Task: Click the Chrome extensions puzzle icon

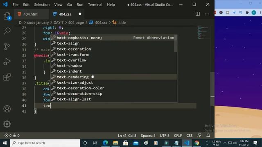Action: pyautogui.click(x=247, y=13)
